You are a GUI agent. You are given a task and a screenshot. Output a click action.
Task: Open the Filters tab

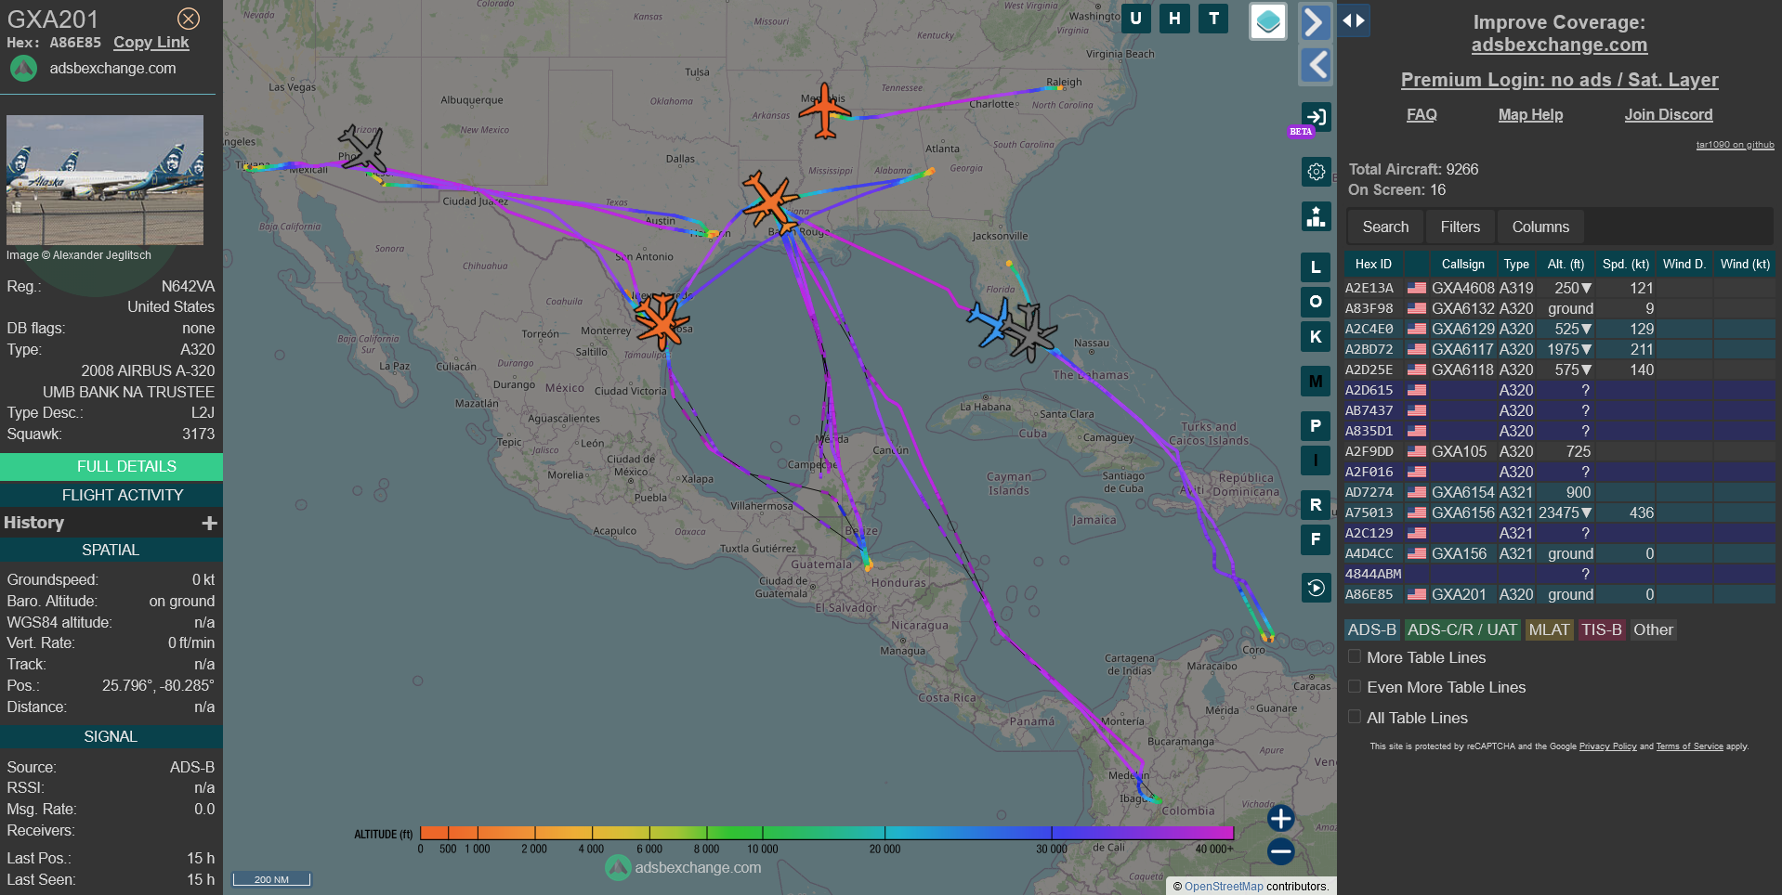(x=1460, y=227)
